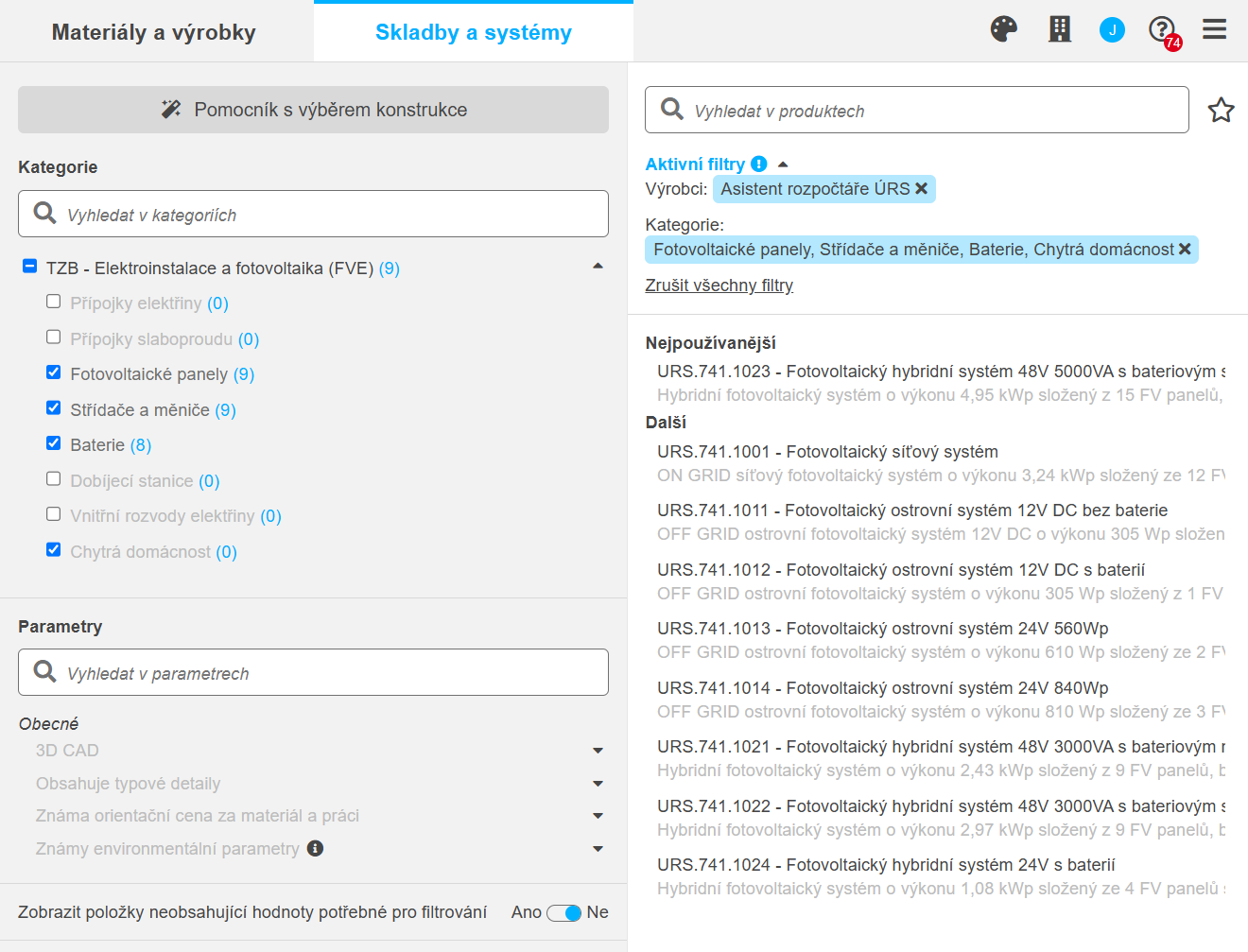1248x952 pixels.
Task: Click the favorites star icon
Action: click(x=1221, y=111)
